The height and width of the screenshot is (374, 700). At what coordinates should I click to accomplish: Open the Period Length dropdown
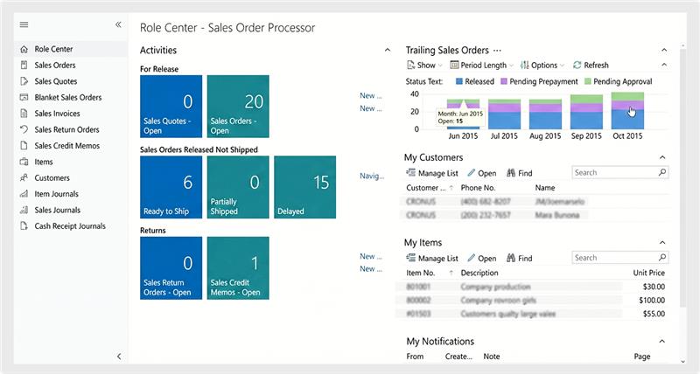pos(481,66)
